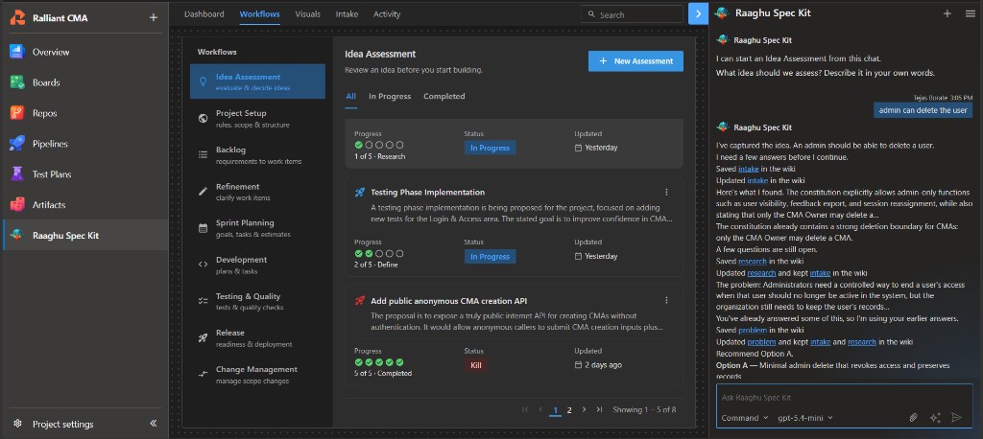Switch to the Activity tab
Image resolution: width=983 pixels, height=439 pixels.
click(x=387, y=13)
